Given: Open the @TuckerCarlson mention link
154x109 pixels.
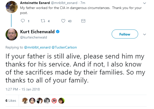Looking at the screenshot, I should (64, 47).
